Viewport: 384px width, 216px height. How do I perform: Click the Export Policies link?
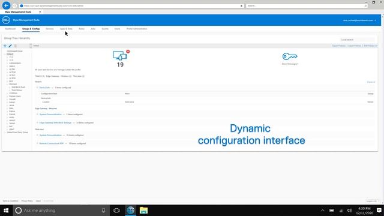[338, 46]
